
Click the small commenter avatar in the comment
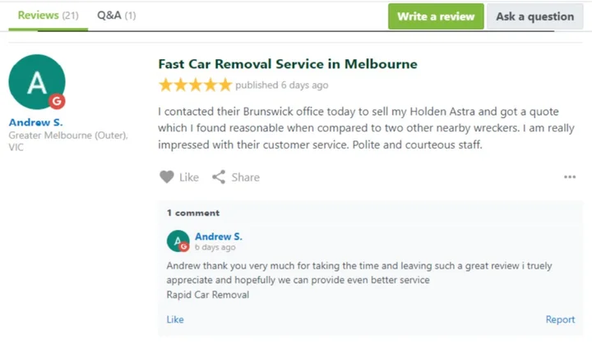(x=178, y=241)
